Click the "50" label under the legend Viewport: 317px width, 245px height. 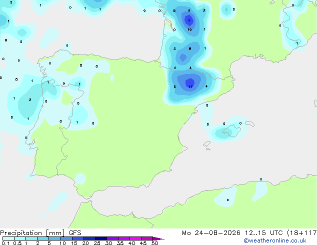point(154,243)
